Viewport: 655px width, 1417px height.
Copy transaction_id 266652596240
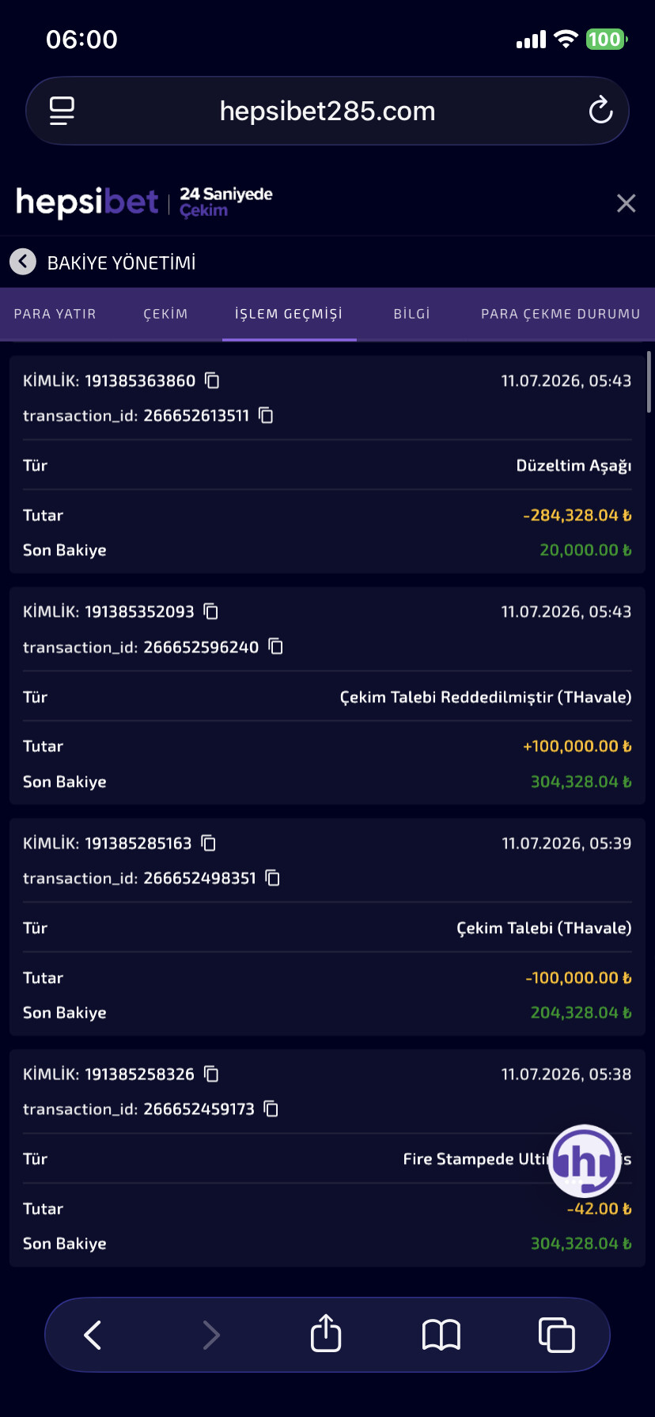pos(276,647)
